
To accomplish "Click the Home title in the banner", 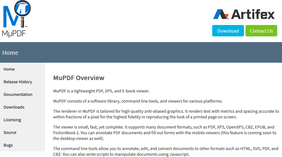I will [10, 53].
